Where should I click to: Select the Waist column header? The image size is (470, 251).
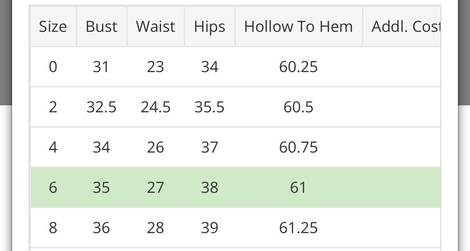156,26
